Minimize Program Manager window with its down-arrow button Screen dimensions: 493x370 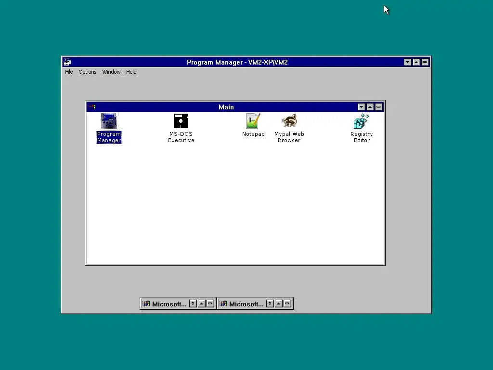[x=407, y=62]
